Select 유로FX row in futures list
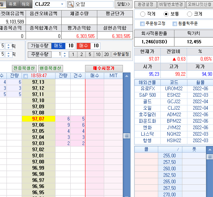Screen dimensions: 213x197 pos(174,89)
